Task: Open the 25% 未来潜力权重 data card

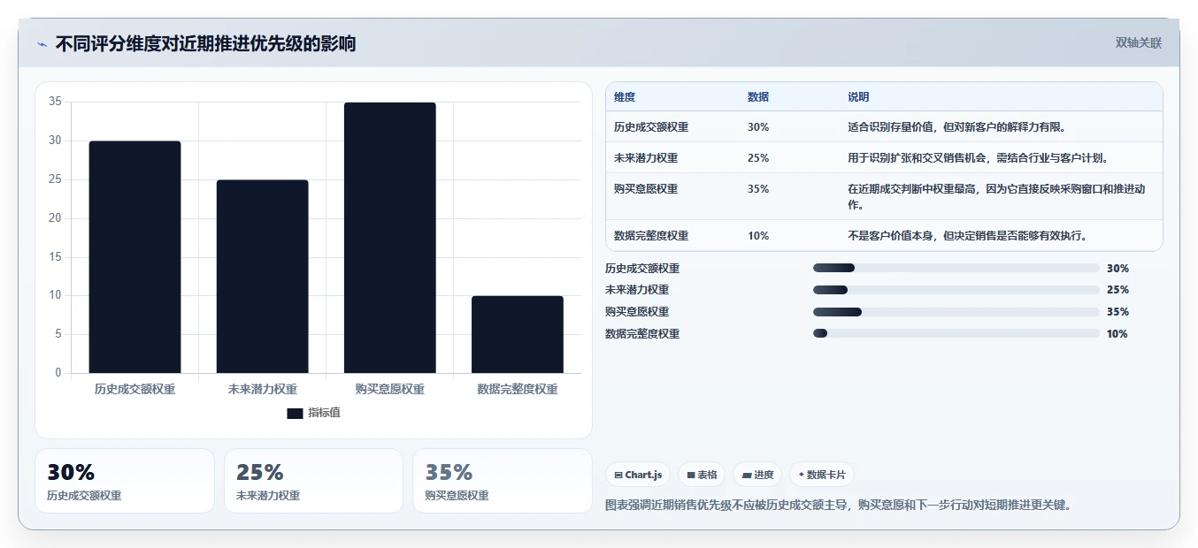Action: click(314, 481)
